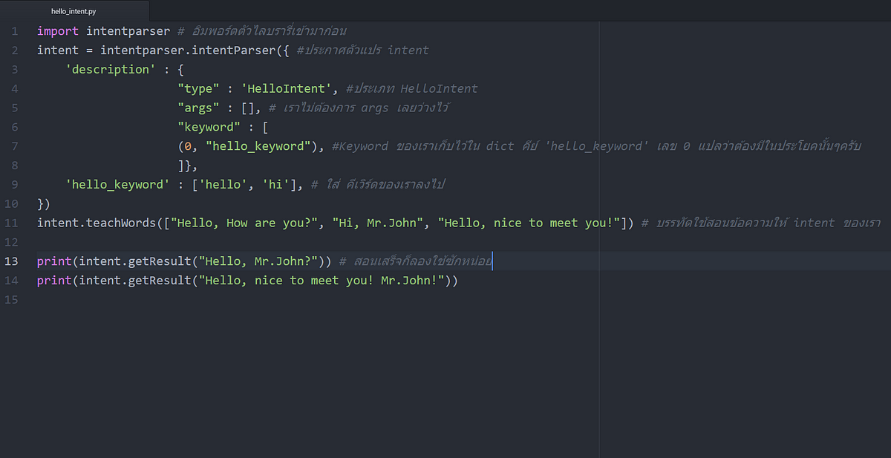The width and height of the screenshot is (891, 458).
Task: Click line number 15 in the gutter
Action: pyautogui.click(x=11, y=300)
